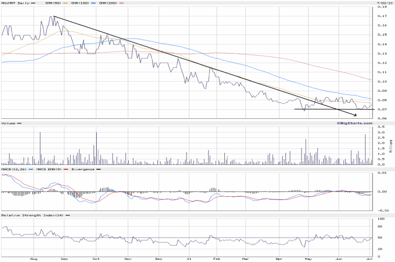Click the 0.17 price axis label

382,16
